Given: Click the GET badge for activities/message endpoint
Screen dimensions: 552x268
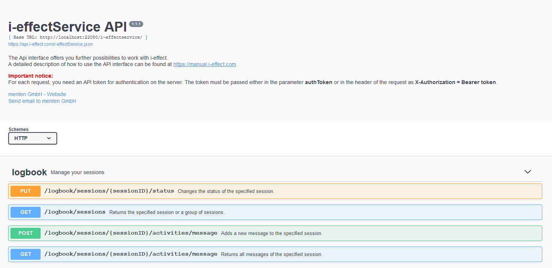Looking at the screenshot, I should pos(26,254).
